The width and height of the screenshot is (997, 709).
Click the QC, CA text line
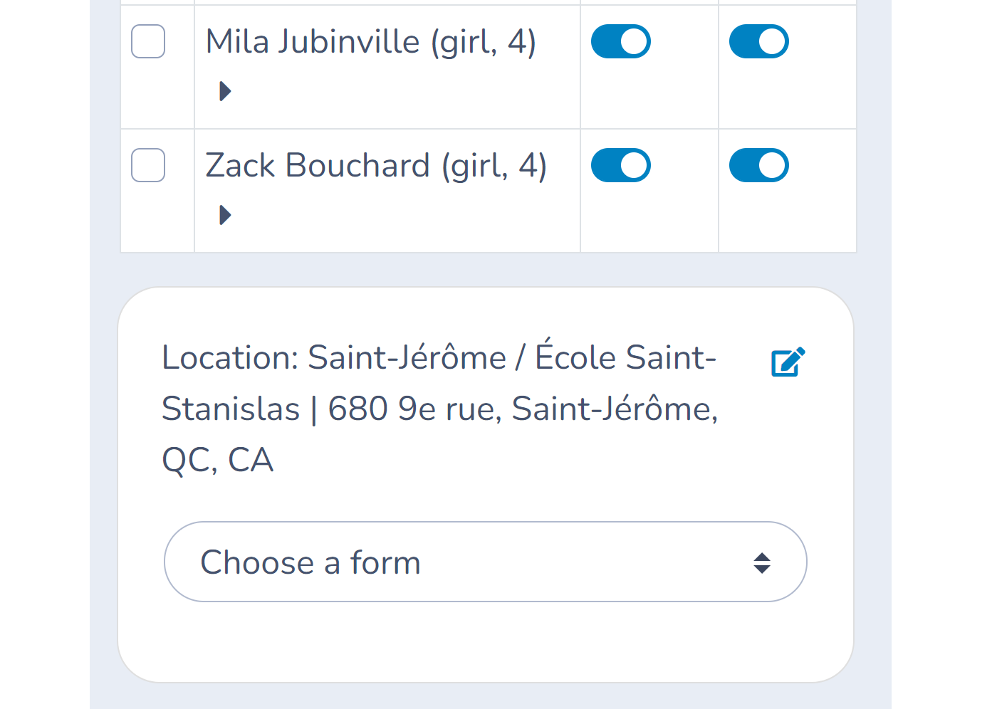[218, 460]
